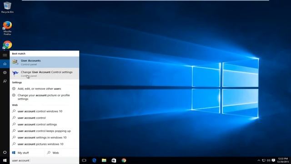Click the Cortana circle icon in sidebar
This screenshot has width=291, height=164.
5,152
